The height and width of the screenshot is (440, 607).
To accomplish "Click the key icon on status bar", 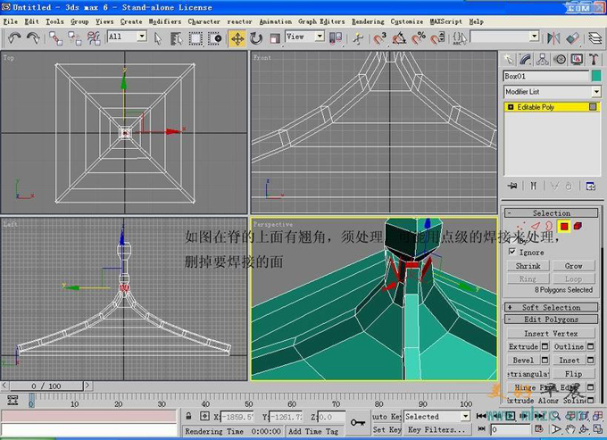I will (x=358, y=420).
